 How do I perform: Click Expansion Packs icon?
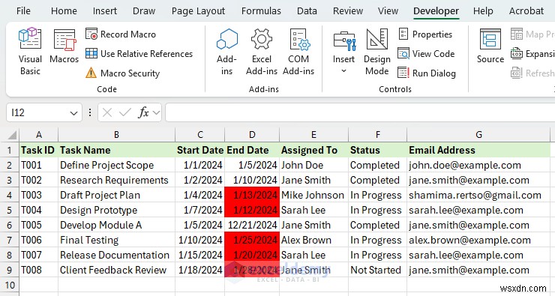517,54
